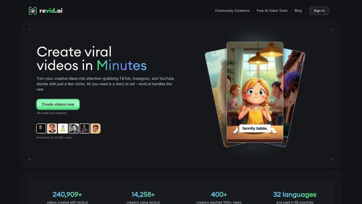
Task: Select the tilted video card on the right
Action: pyautogui.click(x=293, y=92)
